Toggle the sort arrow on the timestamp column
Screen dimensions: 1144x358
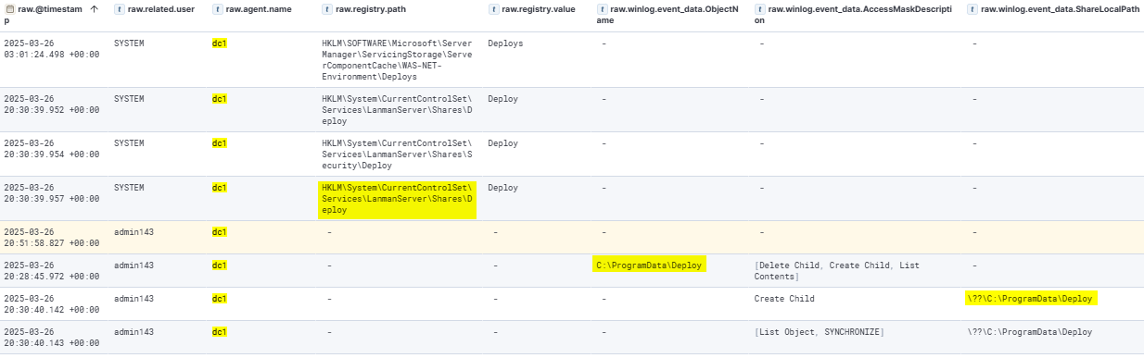pyautogui.click(x=94, y=8)
